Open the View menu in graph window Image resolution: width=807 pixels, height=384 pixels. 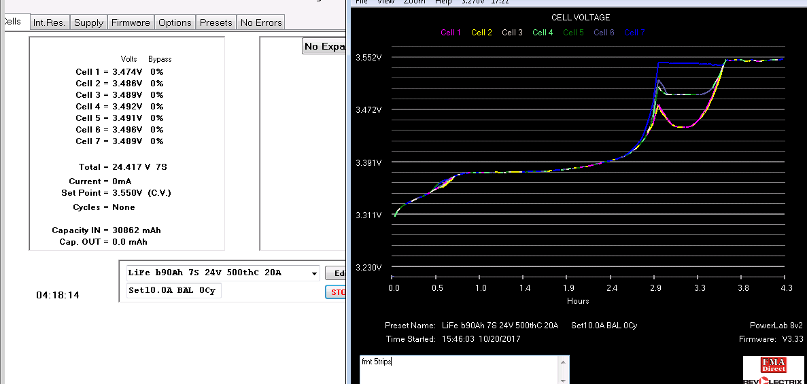click(x=385, y=2)
